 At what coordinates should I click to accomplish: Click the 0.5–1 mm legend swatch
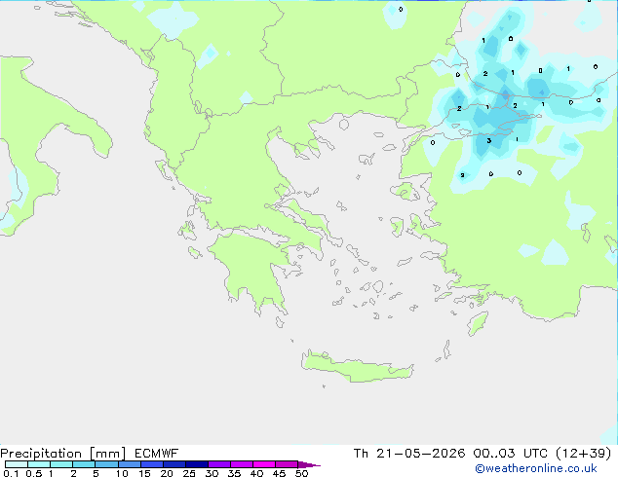[39, 464]
